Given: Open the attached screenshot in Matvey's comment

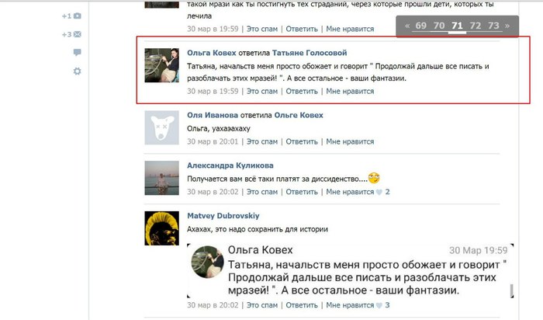Looking at the screenshot, I should click(x=350, y=270).
